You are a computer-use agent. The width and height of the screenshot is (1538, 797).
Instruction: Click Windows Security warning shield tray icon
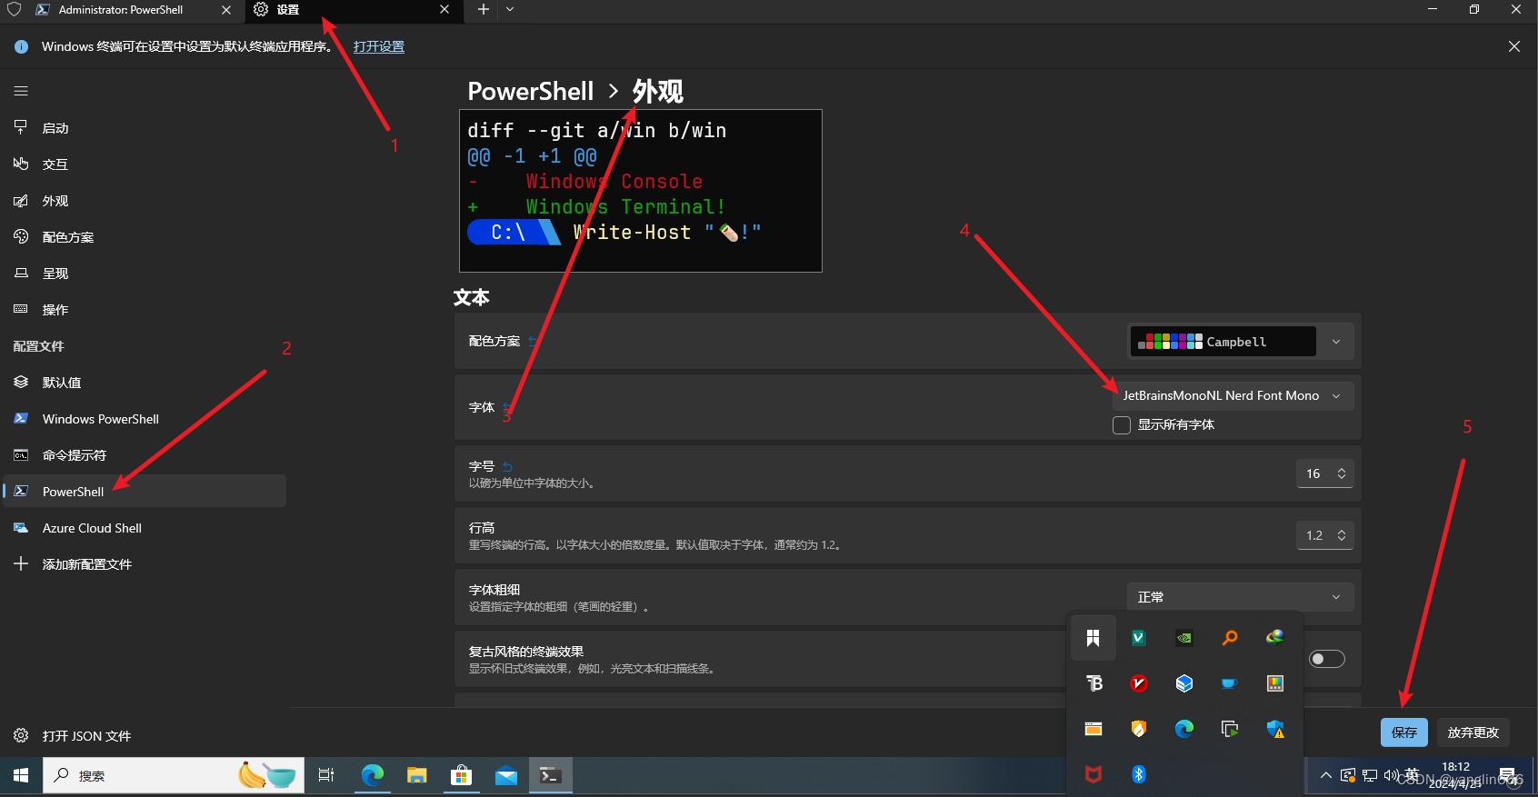click(x=1275, y=729)
